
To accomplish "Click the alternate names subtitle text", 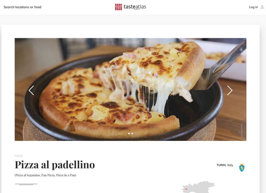I will pyautogui.click(x=45, y=175).
